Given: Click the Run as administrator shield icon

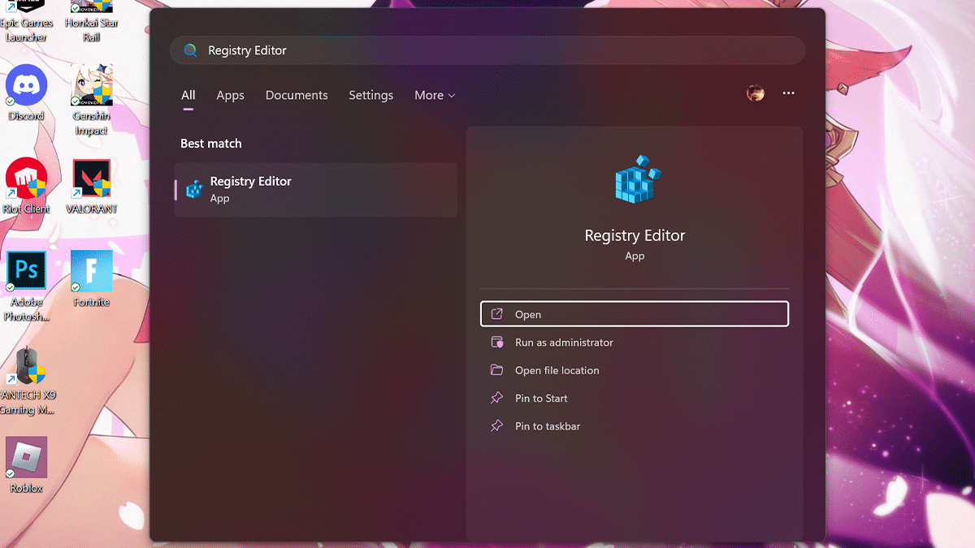Looking at the screenshot, I should click(497, 343).
